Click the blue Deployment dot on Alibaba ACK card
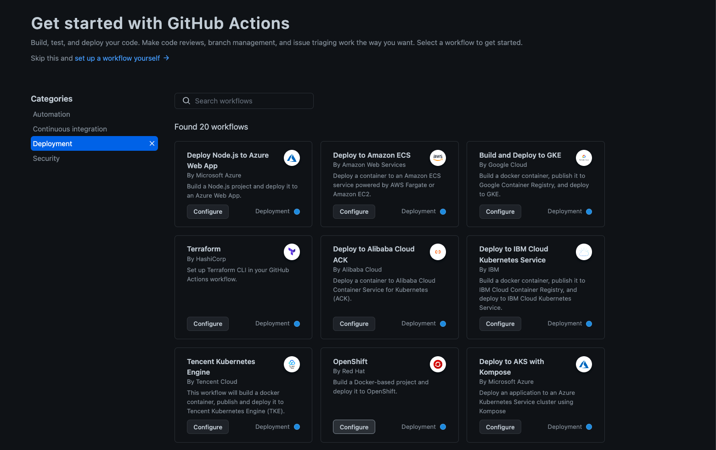The image size is (716, 450). (x=443, y=324)
